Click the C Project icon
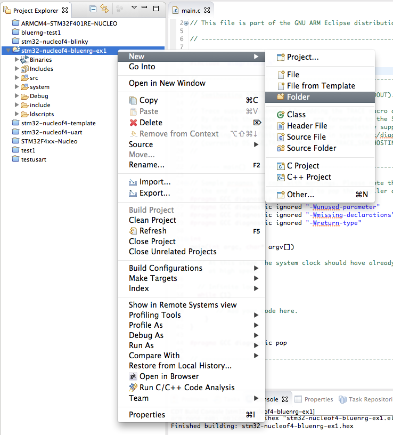This screenshot has height=435, width=393. pos(281,166)
